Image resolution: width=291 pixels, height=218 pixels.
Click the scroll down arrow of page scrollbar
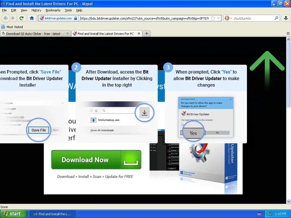[x=288, y=202]
